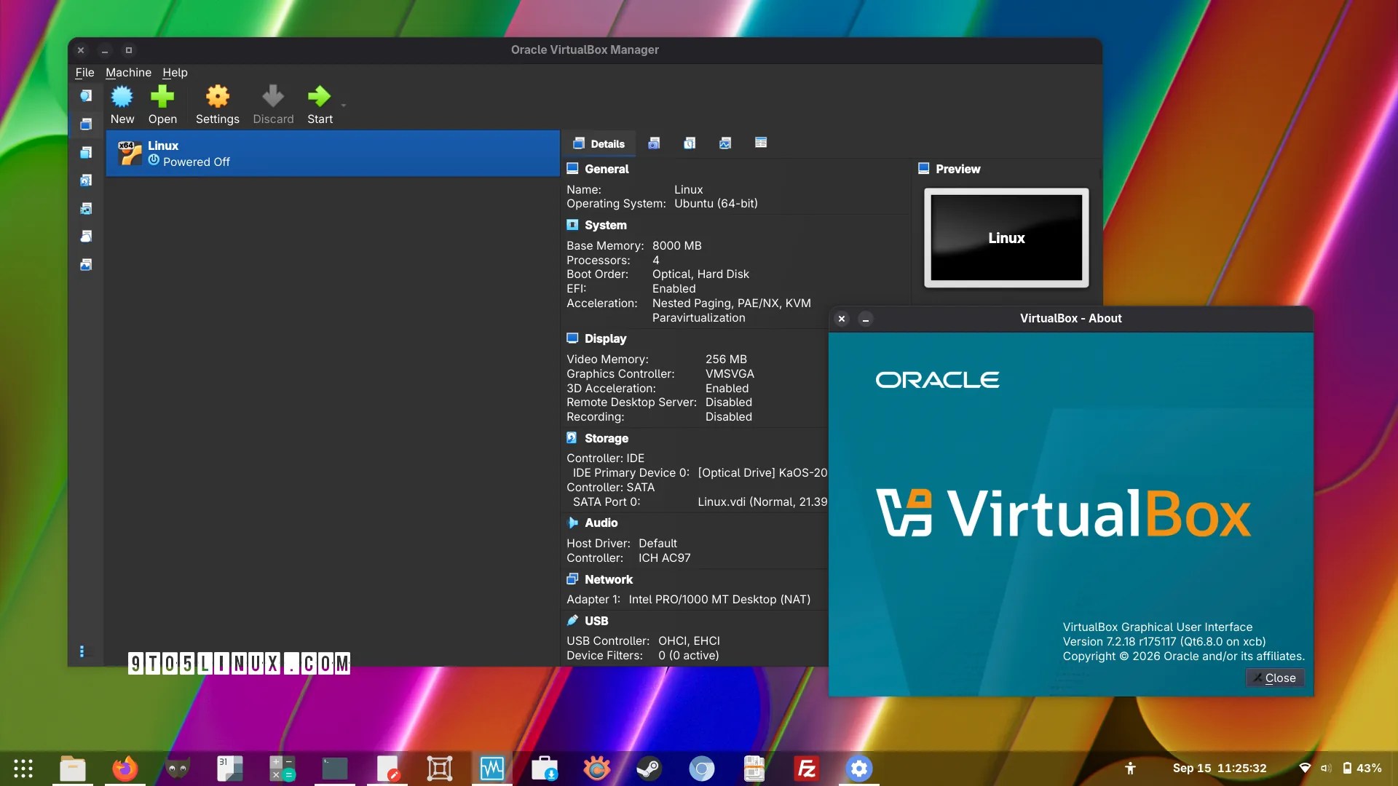
Task: Click the volume icon in system tray
Action: (1326, 769)
